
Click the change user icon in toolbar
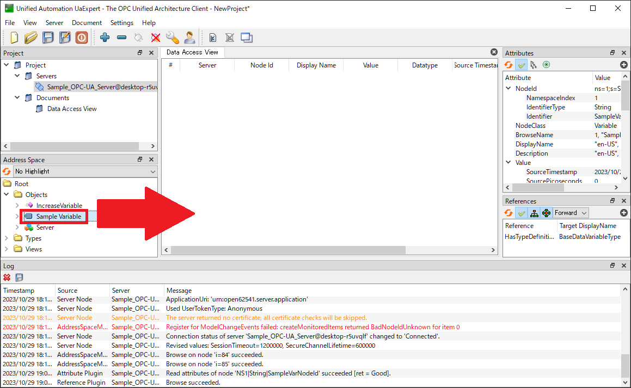click(189, 38)
